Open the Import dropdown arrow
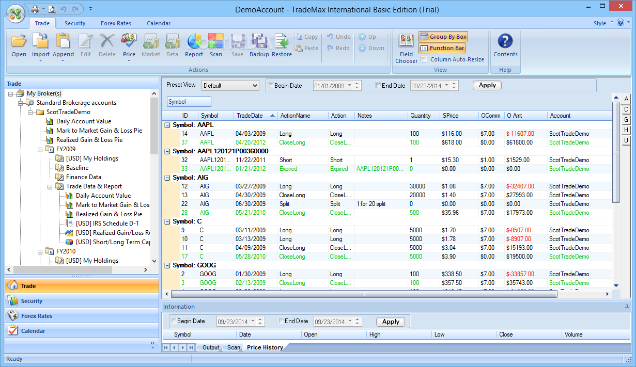This screenshot has height=367, width=636. pyautogui.click(x=41, y=61)
